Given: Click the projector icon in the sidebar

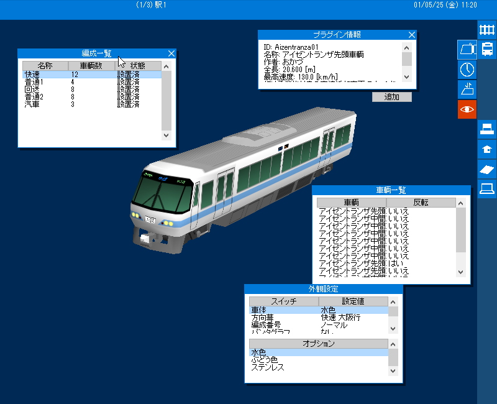Looking at the screenshot, I should (x=486, y=129).
